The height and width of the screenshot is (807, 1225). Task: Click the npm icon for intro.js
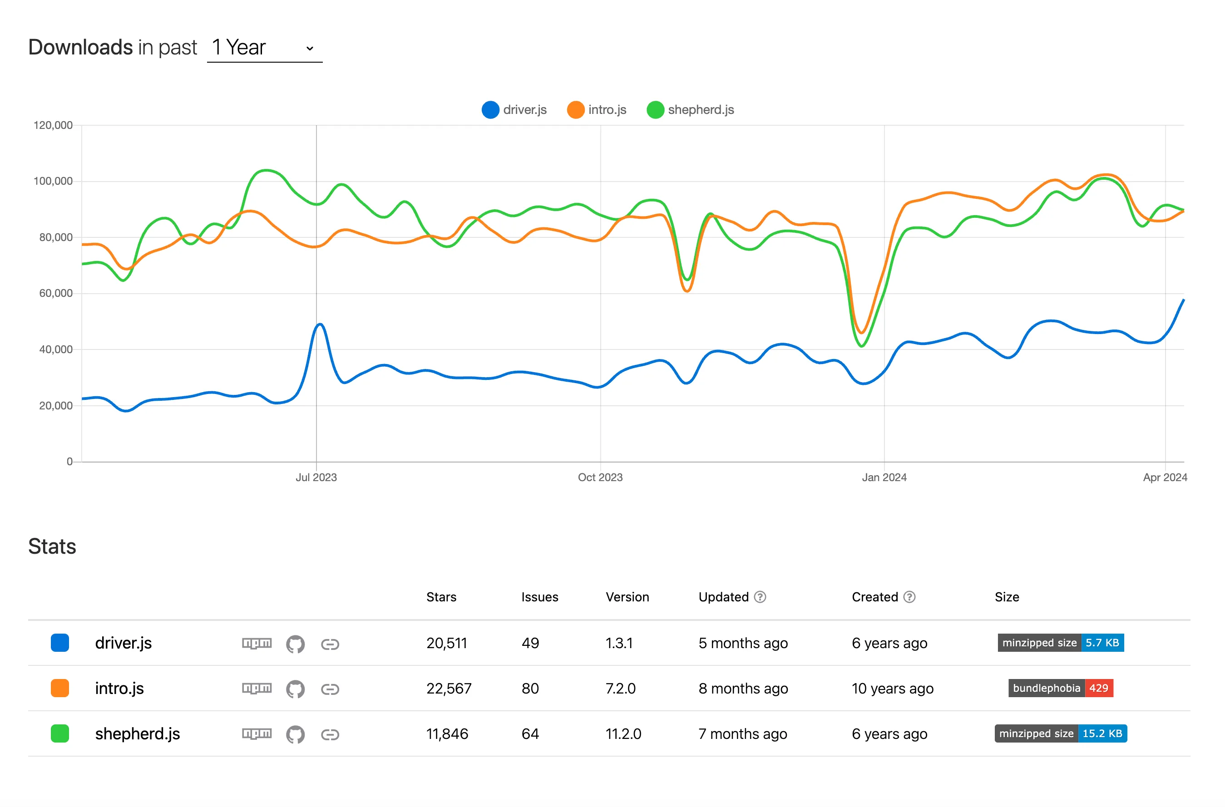click(257, 689)
